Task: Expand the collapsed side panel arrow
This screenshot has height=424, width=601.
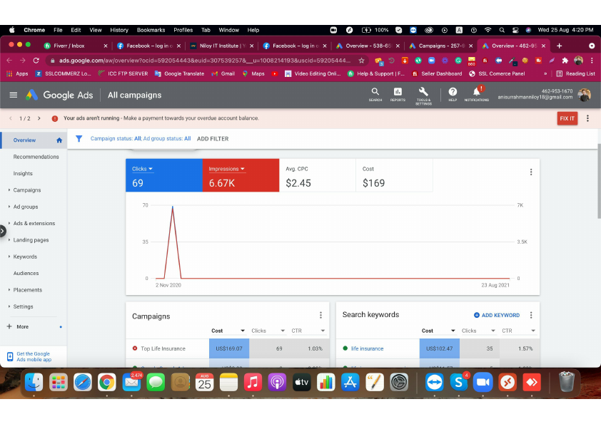Action: (x=3, y=231)
